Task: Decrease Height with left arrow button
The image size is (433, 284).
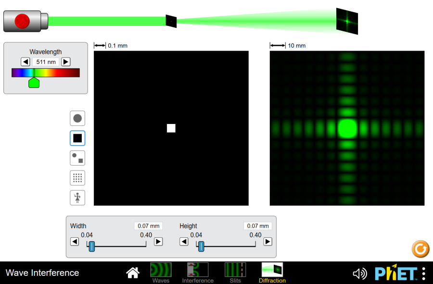Action: pyautogui.click(x=184, y=242)
